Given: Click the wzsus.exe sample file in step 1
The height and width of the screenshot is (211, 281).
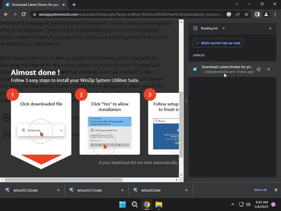Looking at the screenshot, I should point(41,130).
